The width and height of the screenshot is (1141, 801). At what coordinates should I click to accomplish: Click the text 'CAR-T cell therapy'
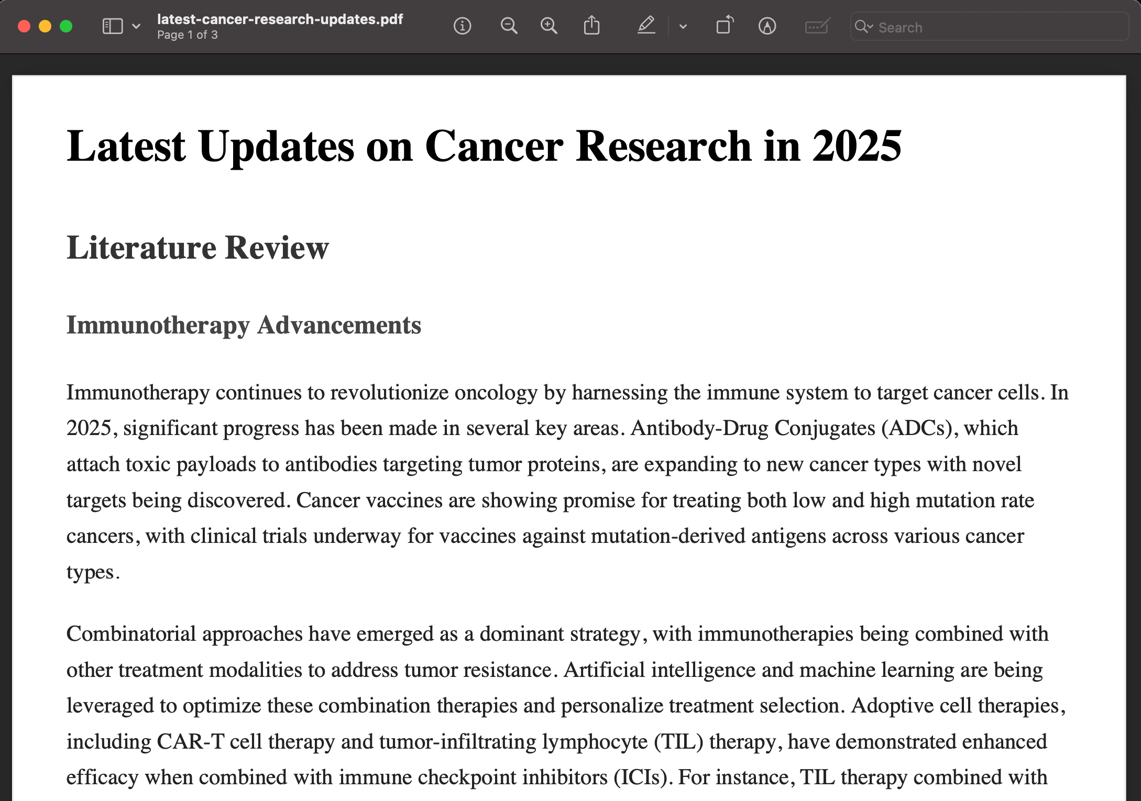tap(246, 742)
